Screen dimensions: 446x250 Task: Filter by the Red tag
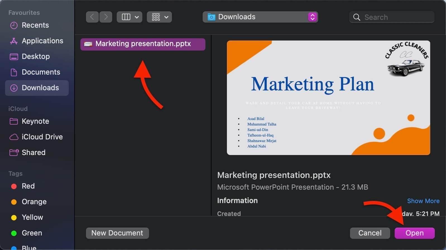click(37, 186)
